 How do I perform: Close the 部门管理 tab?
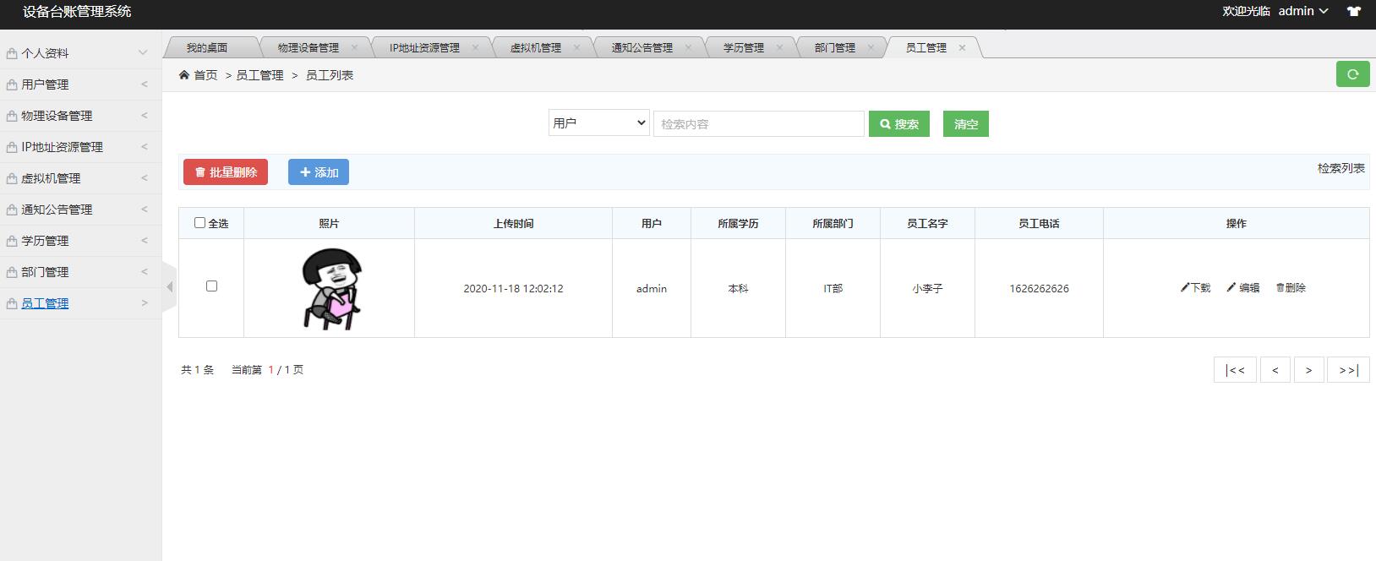pyautogui.click(x=871, y=47)
